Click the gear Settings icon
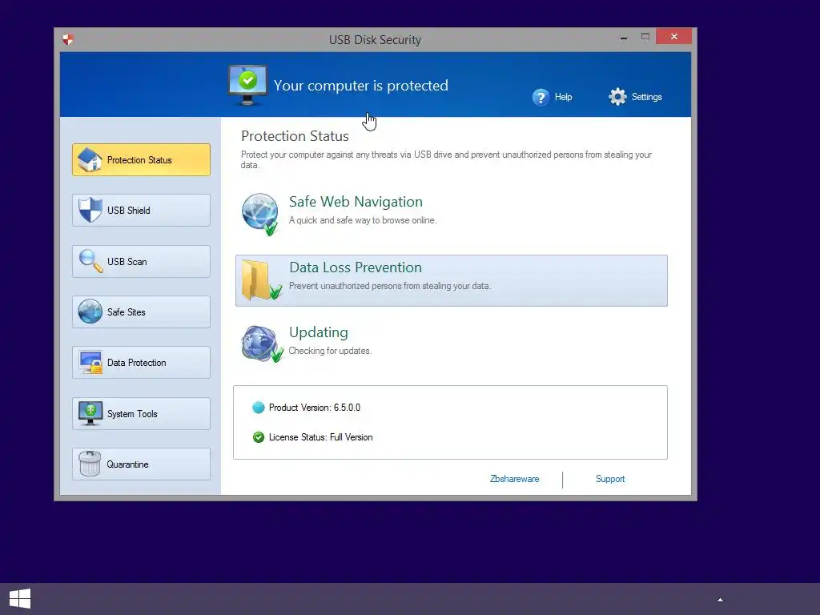820x615 pixels. (x=617, y=97)
